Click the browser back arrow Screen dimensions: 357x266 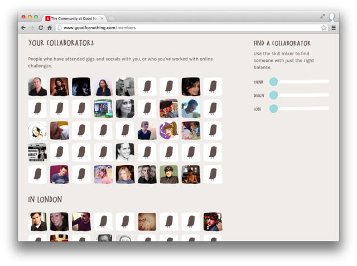point(23,28)
